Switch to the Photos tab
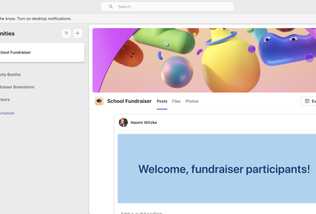This screenshot has height=214, width=316. click(192, 101)
